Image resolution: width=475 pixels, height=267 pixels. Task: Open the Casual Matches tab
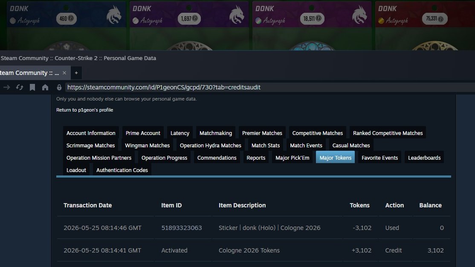[x=351, y=146]
